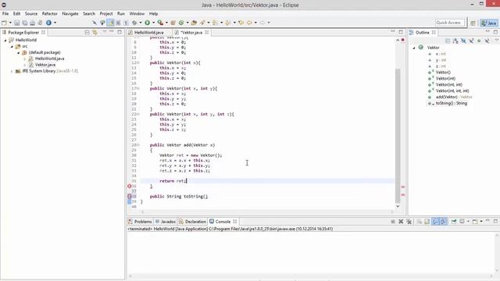This screenshot has height=281, width=500.
Task: Fold the add method at line 28
Action: 138,145
